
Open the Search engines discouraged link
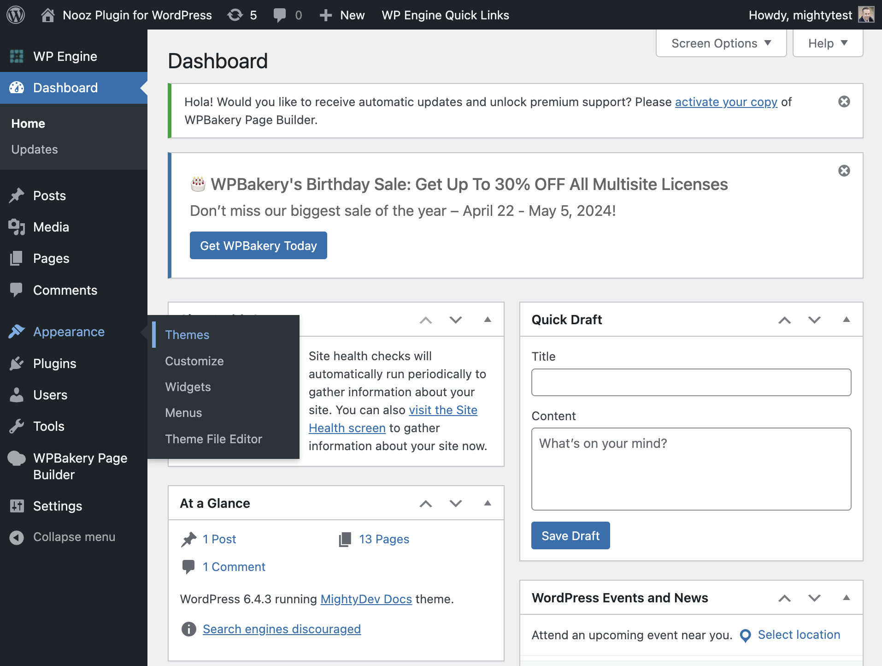pyautogui.click(x=282, y=629)
